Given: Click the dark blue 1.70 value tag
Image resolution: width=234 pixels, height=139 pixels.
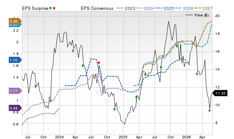Looking at the screenshot, I should pyautogui.click(x=15, y=60).
